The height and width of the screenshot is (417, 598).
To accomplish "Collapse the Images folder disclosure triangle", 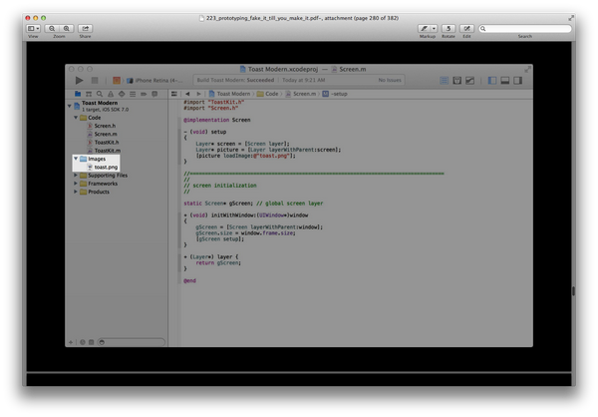I will (x=76, y=158).
